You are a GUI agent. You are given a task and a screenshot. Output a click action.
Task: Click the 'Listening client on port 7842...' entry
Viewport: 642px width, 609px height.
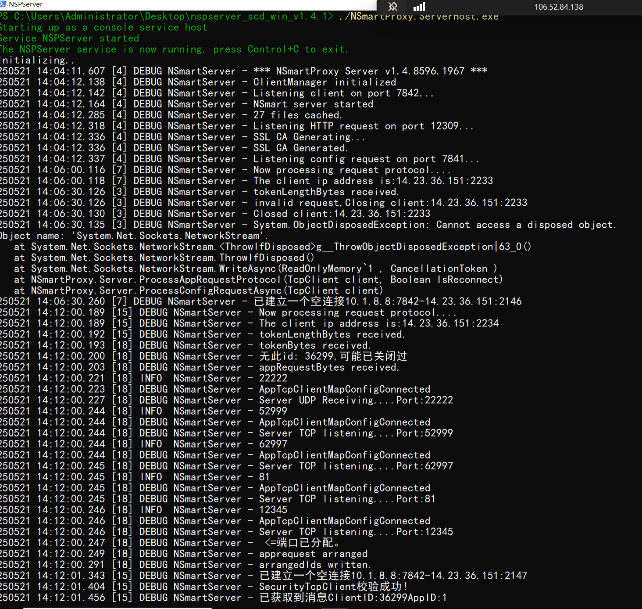(217, 93)
